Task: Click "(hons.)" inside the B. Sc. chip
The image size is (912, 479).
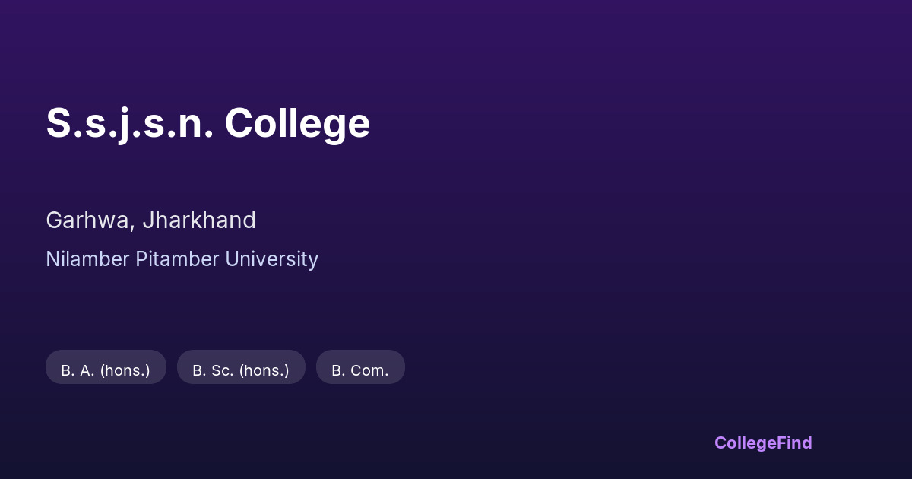Action: (x=264, y=371)
